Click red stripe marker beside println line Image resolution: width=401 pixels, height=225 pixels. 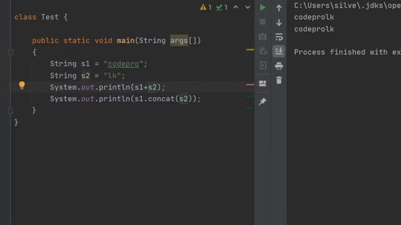250,84
